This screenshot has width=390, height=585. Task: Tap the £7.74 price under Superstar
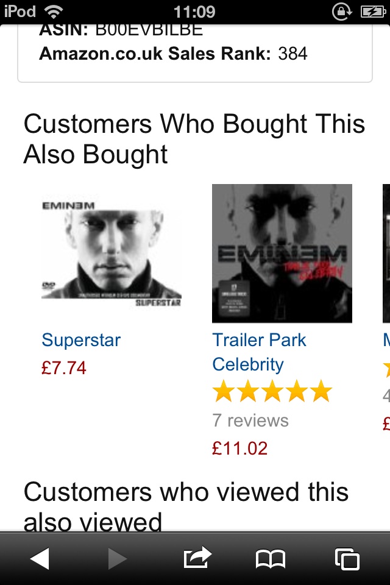coord(64,368)
